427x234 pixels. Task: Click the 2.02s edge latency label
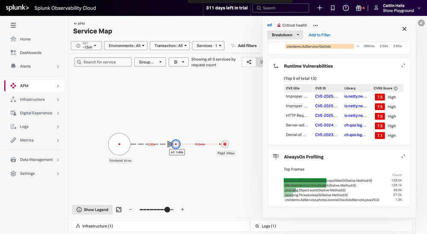pos(152,144)
